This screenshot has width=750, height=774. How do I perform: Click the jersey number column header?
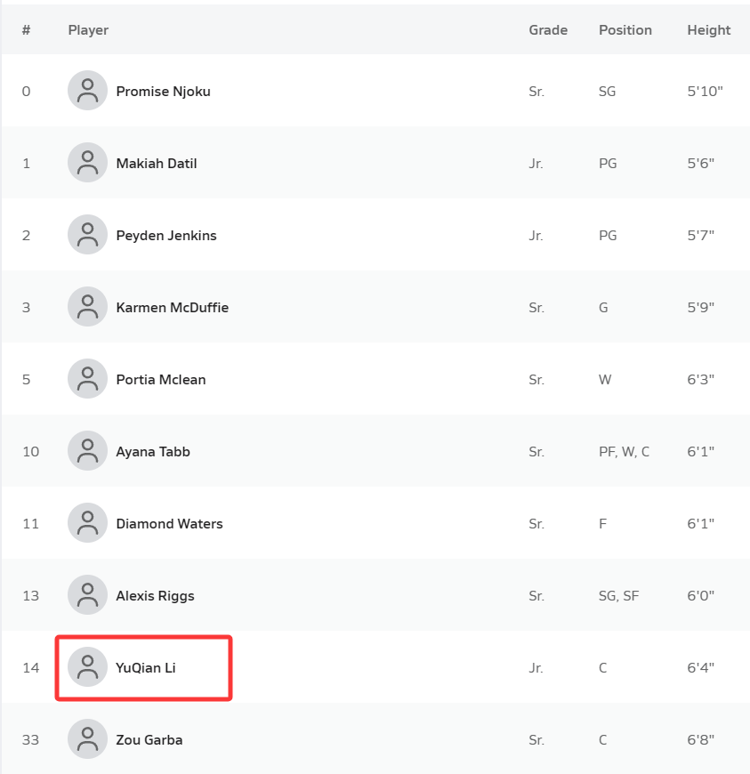pos(27,30)
